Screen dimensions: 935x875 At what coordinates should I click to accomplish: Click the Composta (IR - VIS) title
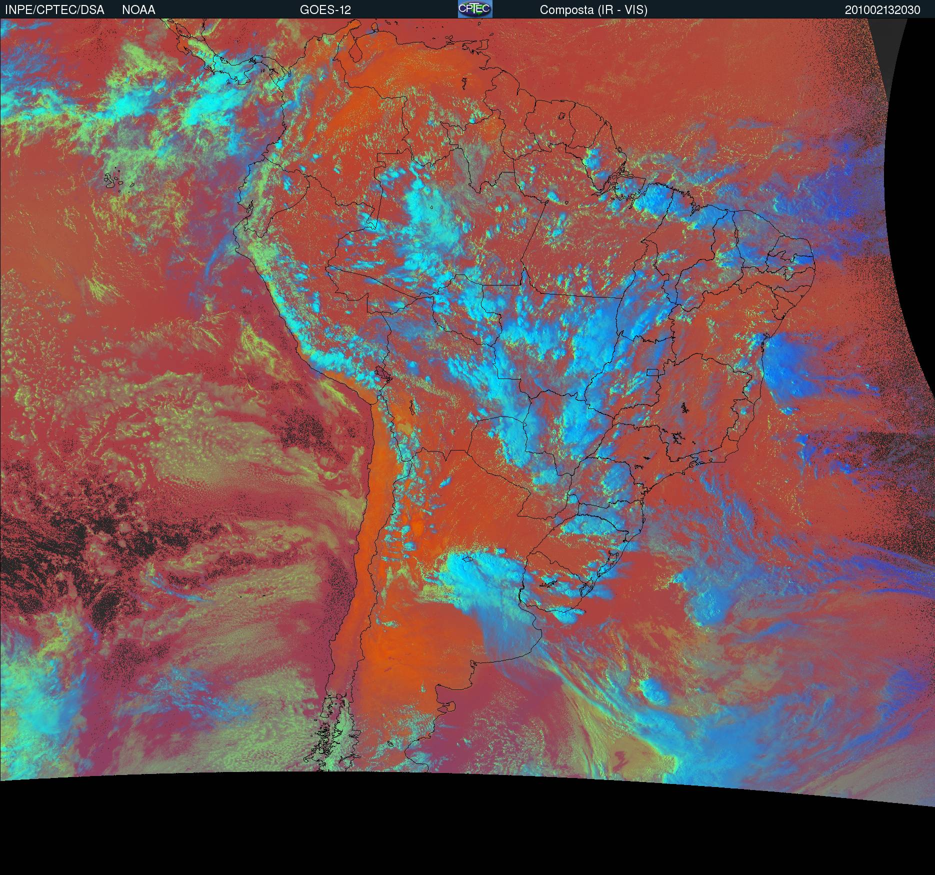(593, 10)
